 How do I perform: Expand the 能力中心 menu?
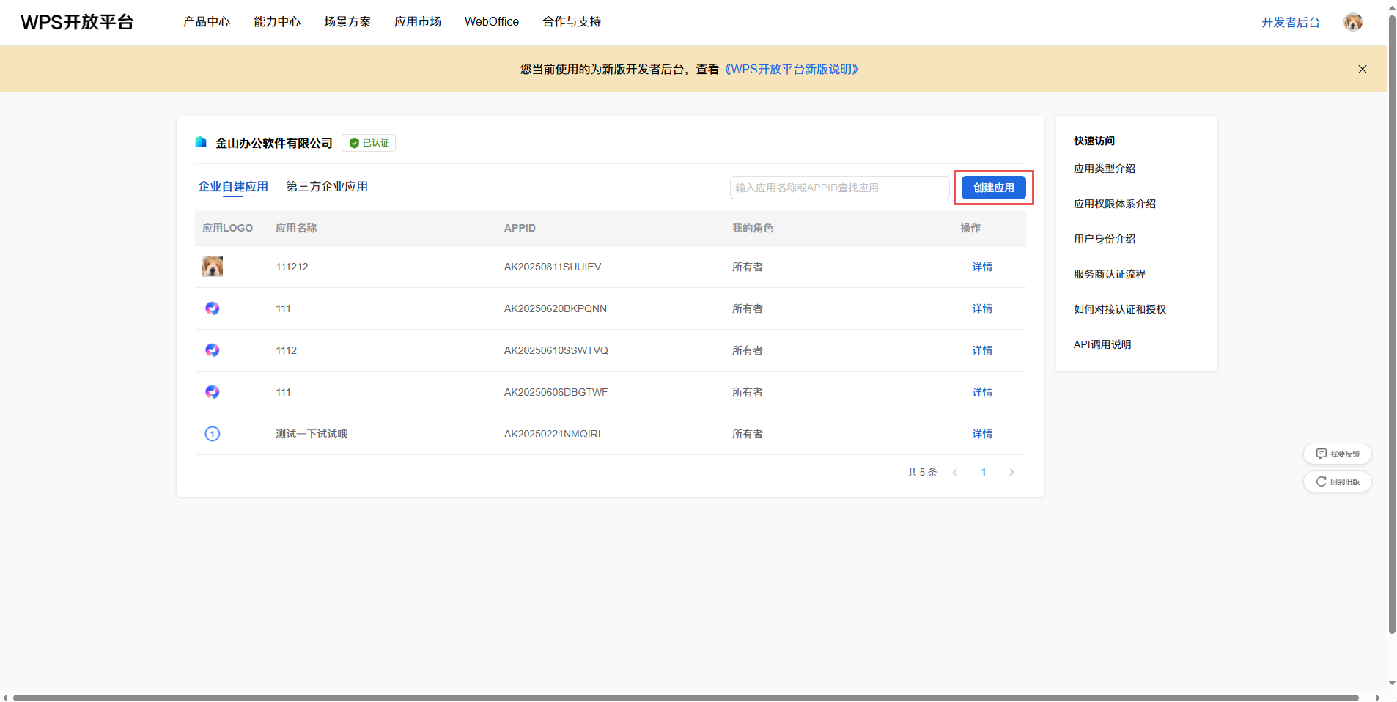click(x=277, y=22)
